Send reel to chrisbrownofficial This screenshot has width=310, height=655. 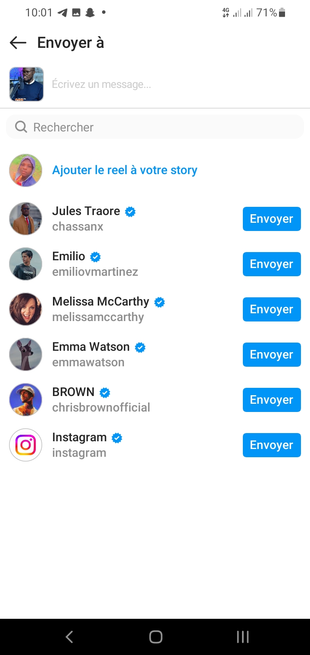click(x=272, y=400)
